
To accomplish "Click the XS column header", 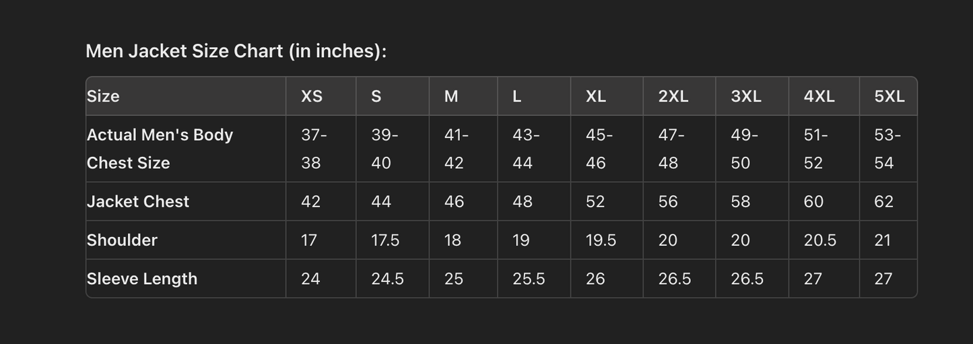I will [x=312, y=96].
